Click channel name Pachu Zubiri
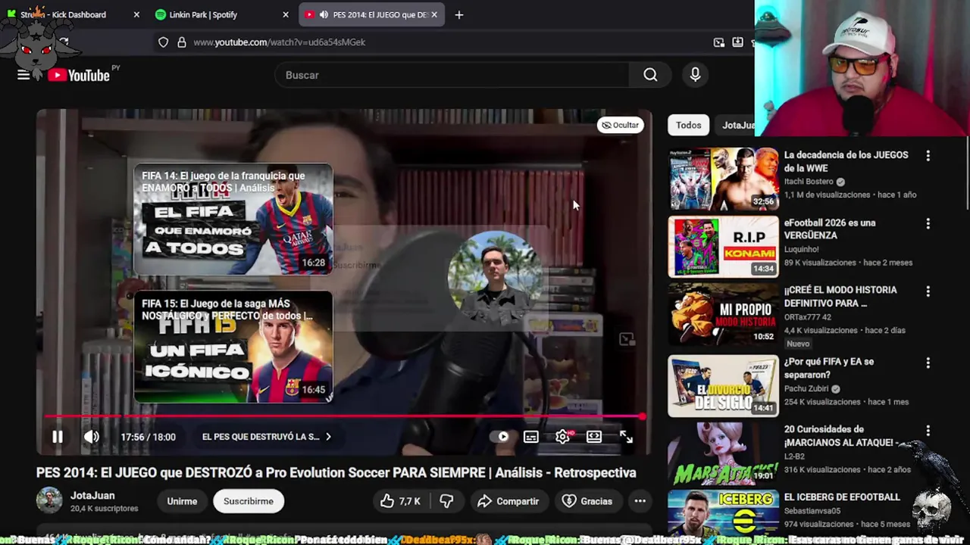 [x=806, y=389]
